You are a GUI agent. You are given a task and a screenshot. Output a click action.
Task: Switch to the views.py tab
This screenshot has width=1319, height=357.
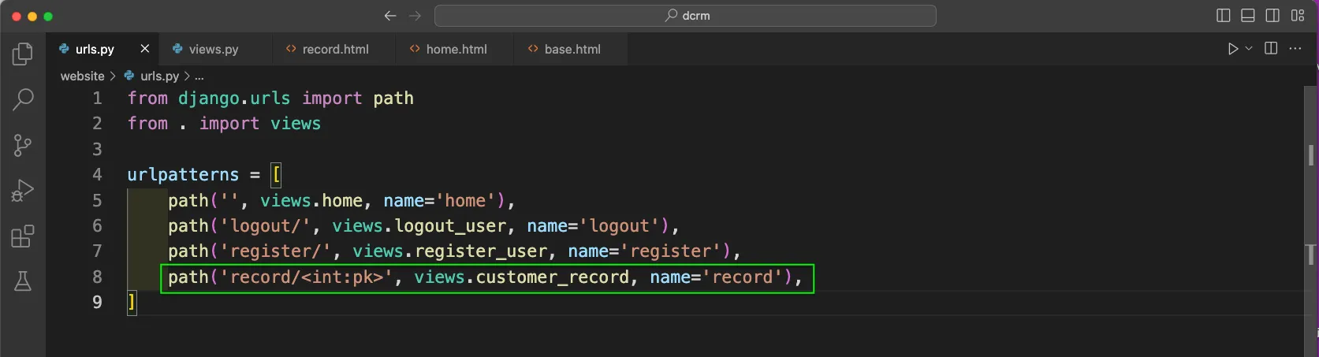[214, 49]
